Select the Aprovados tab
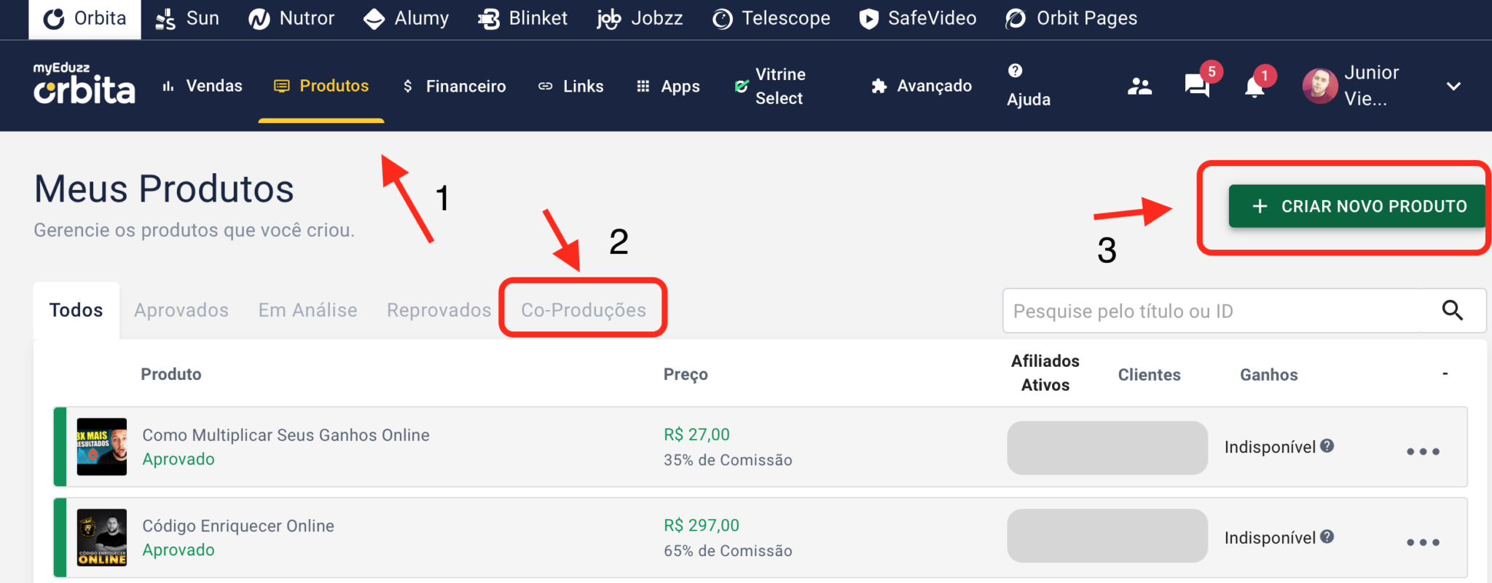1492x583 pixels. [x=181, y=309]
